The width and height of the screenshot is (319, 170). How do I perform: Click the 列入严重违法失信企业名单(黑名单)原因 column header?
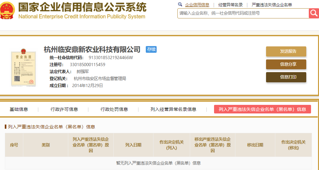[x=91, y=145]
